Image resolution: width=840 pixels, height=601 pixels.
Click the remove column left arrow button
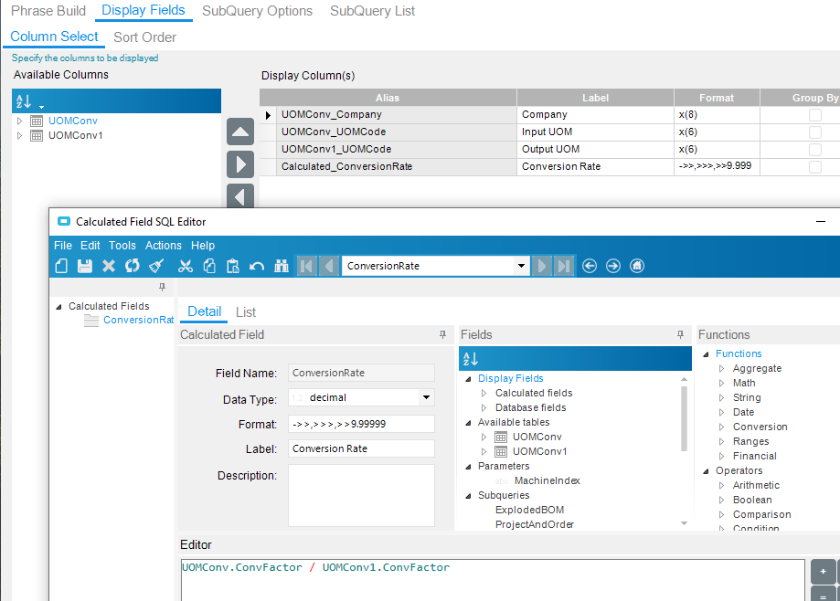coord(240,196)
